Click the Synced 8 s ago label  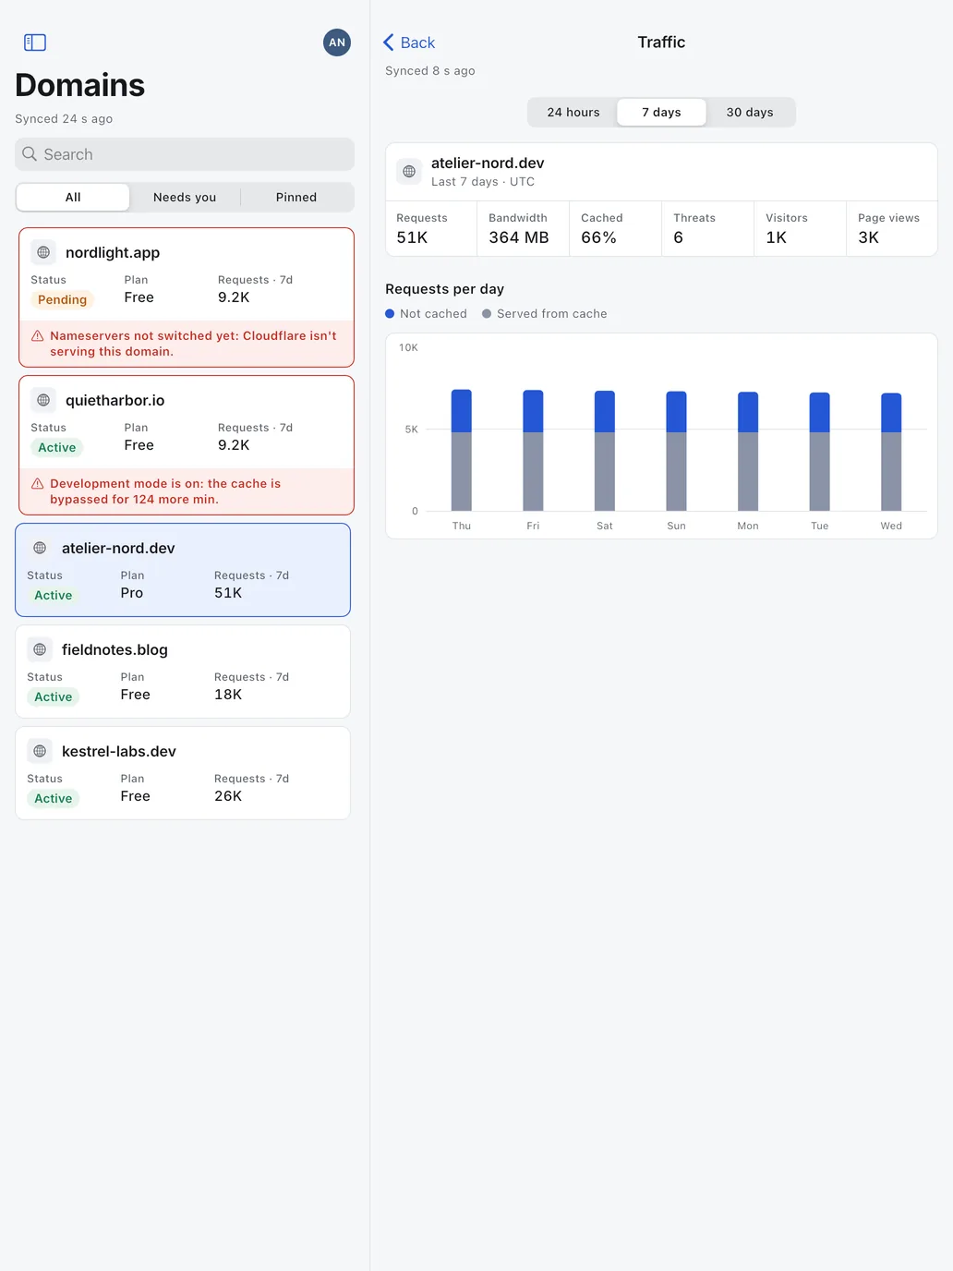pos(430,71)
